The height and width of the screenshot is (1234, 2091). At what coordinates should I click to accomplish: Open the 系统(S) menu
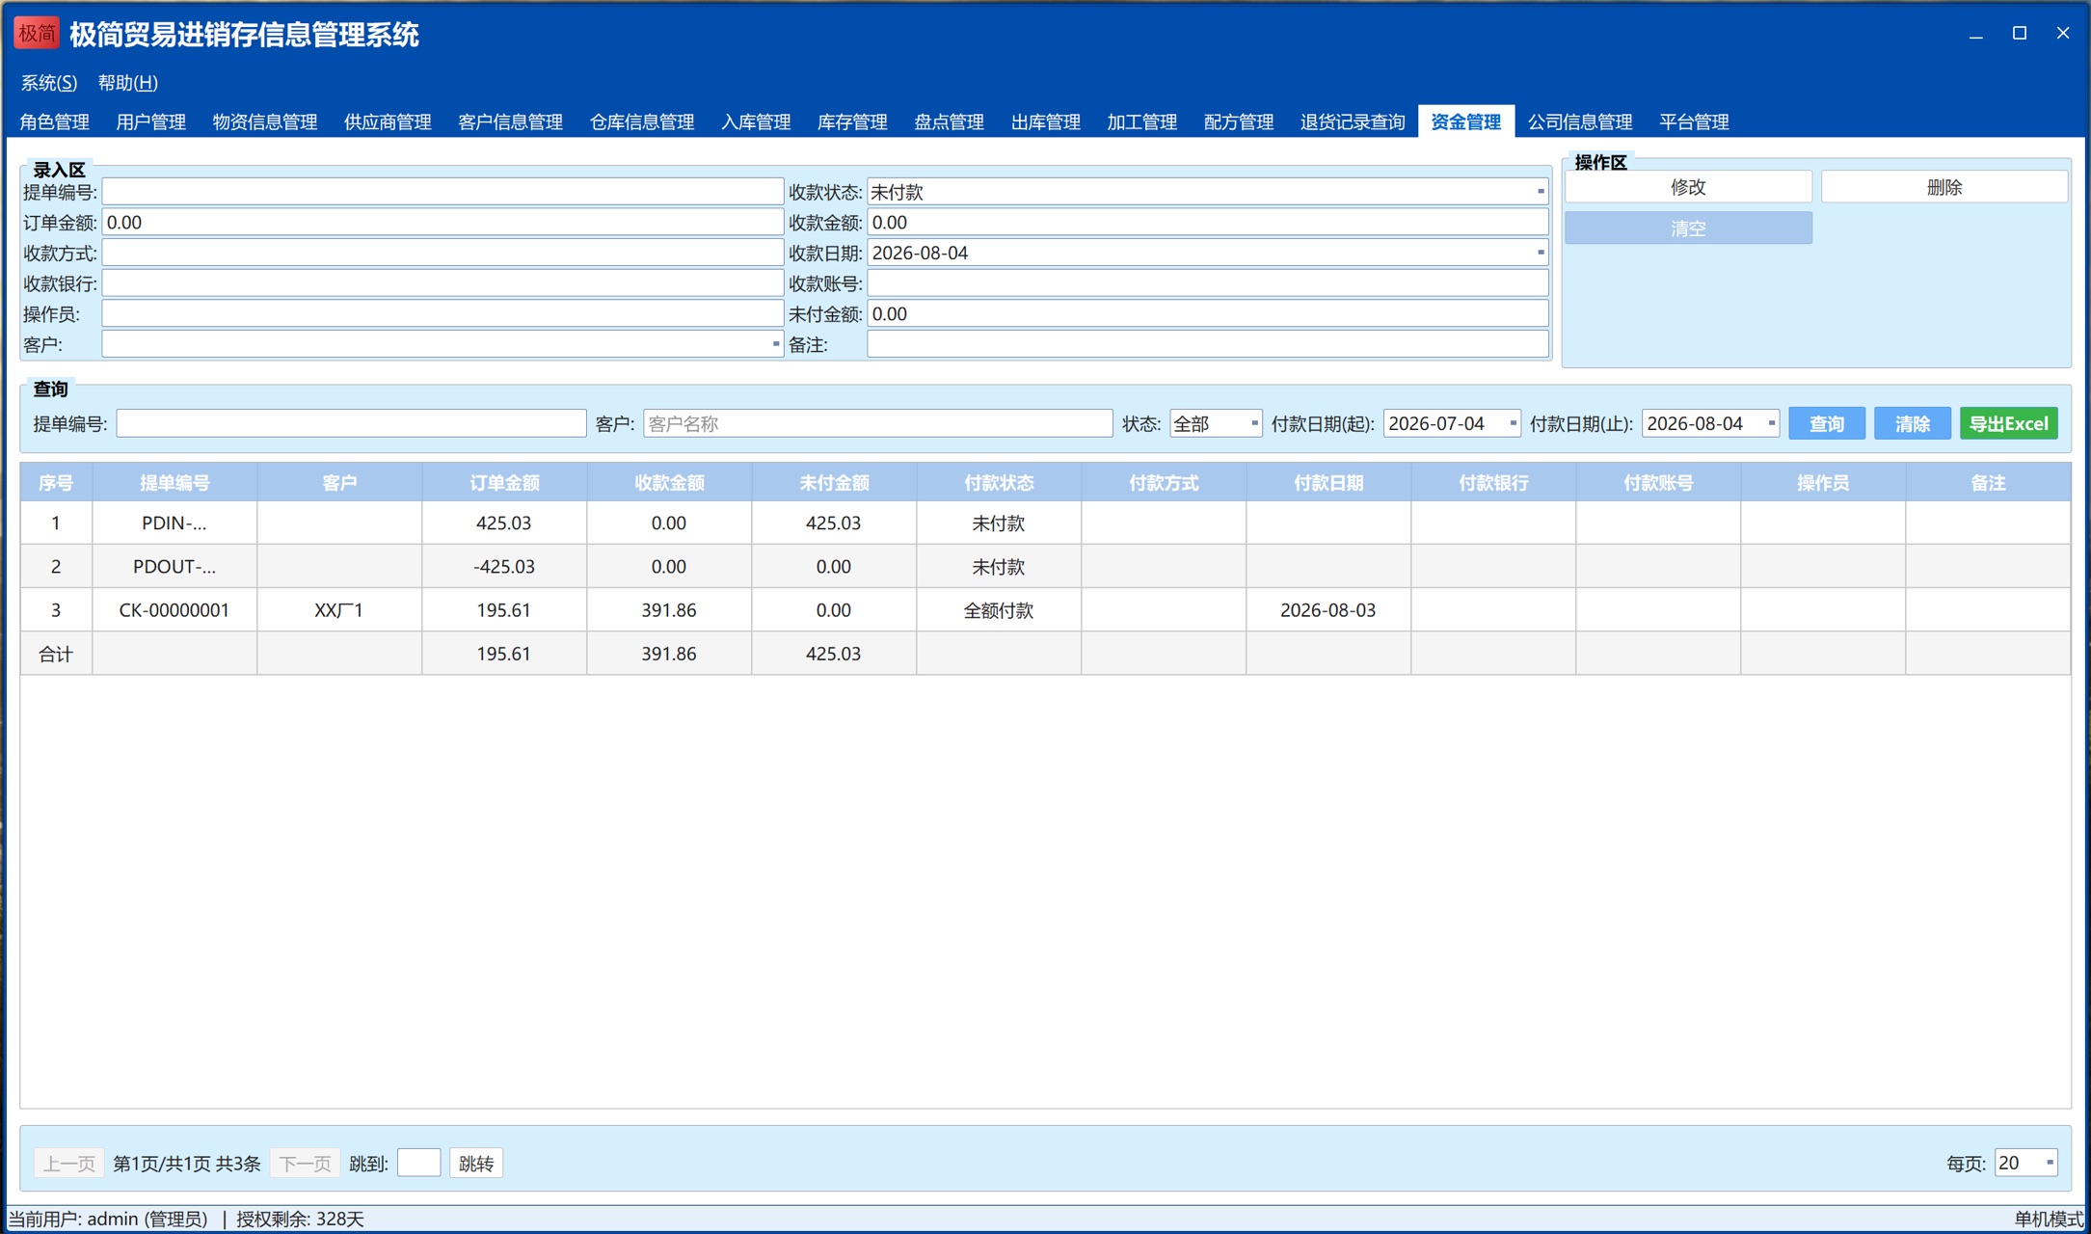click(48, 83)
